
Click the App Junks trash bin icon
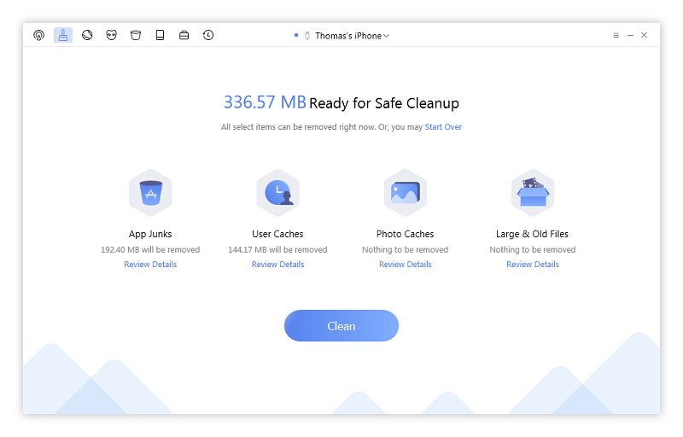151,193
